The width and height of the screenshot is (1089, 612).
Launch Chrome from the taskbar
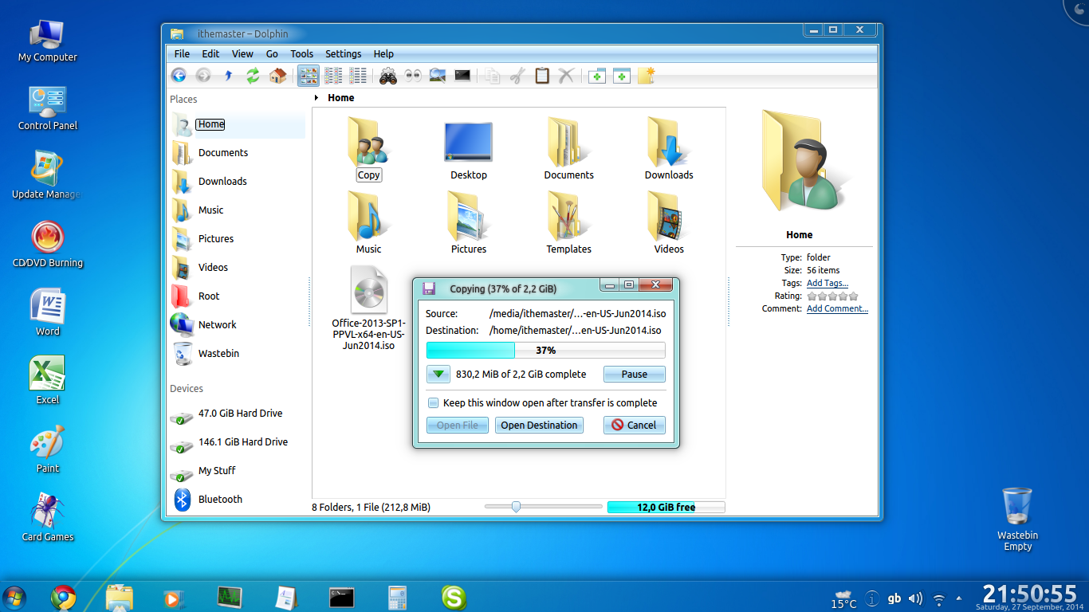[x=64, y=598]
